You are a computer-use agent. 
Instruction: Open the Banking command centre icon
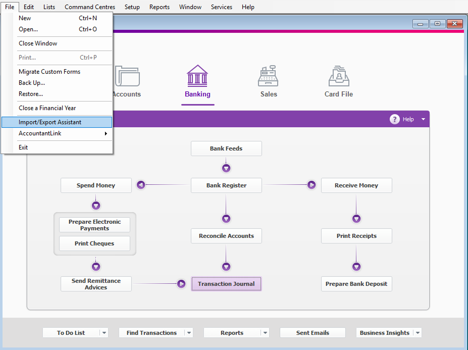[197, 76]
